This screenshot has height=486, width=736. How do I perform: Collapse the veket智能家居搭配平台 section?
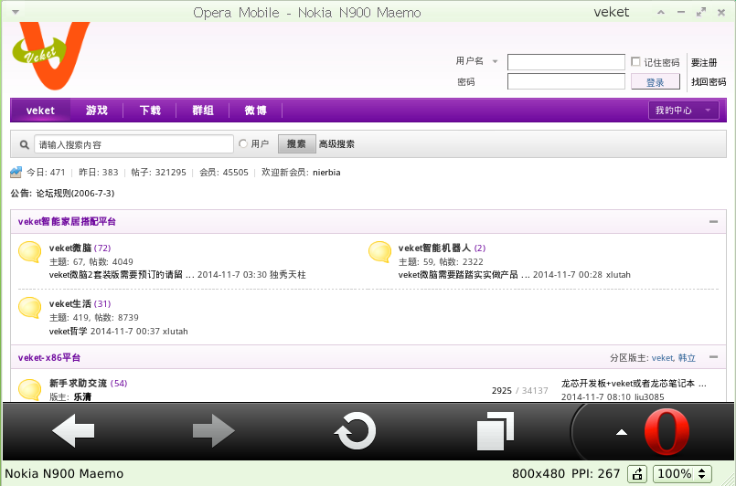tap(713, 221)
